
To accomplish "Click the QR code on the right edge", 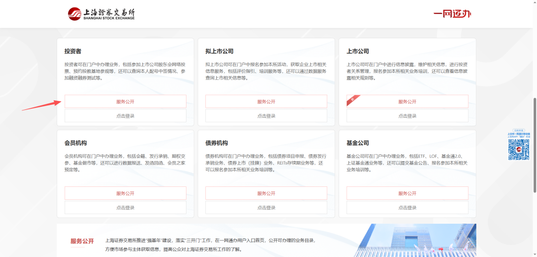I will pyautogui.click(x=518, y=149).
